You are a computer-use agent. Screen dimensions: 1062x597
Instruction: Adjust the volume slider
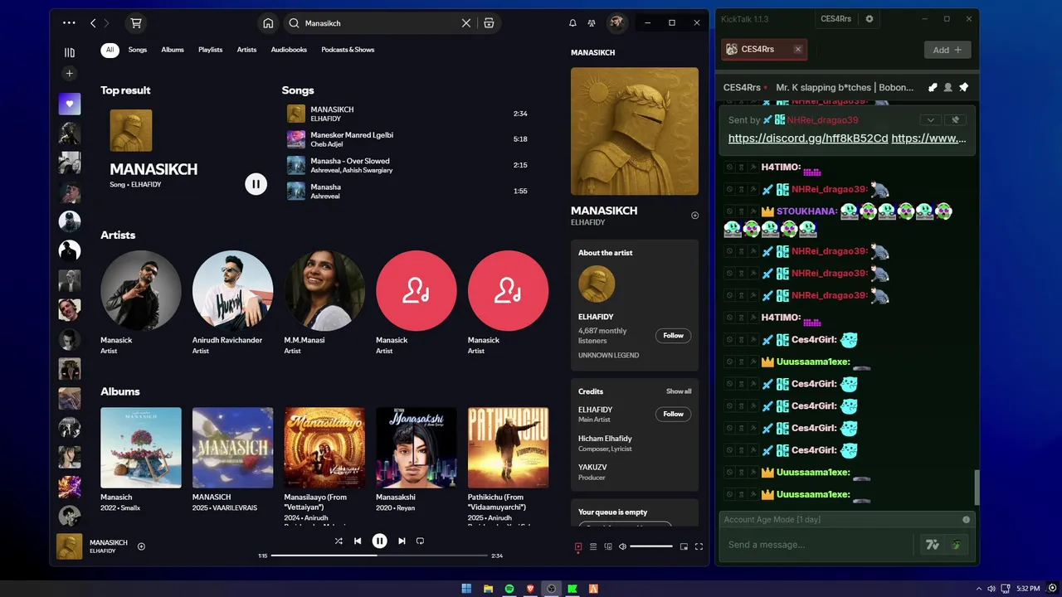tap(651, 546)
